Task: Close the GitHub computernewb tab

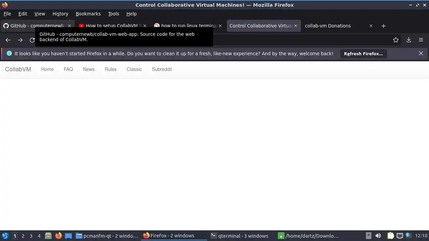Action: [69, 26]
